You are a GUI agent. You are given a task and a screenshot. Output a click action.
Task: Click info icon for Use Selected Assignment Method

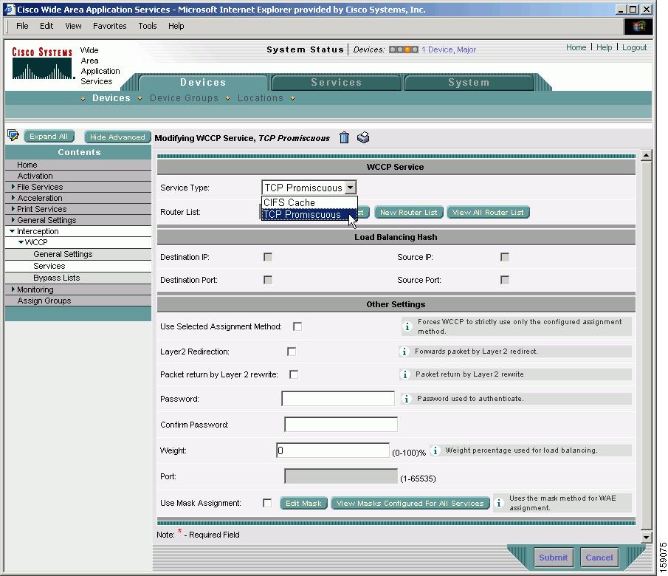[x=407, y=326]
